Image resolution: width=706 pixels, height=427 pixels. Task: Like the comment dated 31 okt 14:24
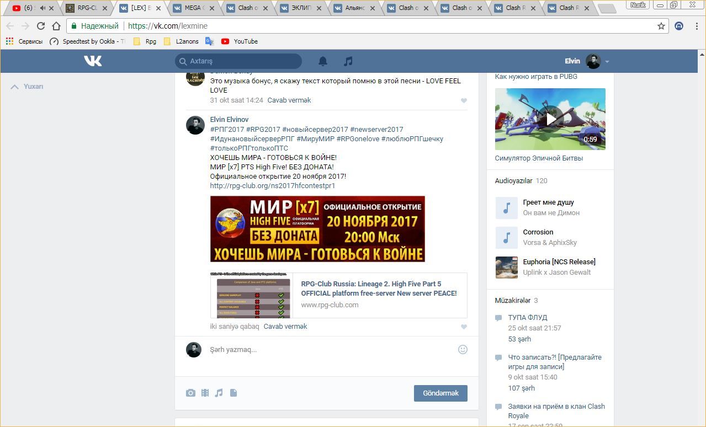click(x=464, y=100)
